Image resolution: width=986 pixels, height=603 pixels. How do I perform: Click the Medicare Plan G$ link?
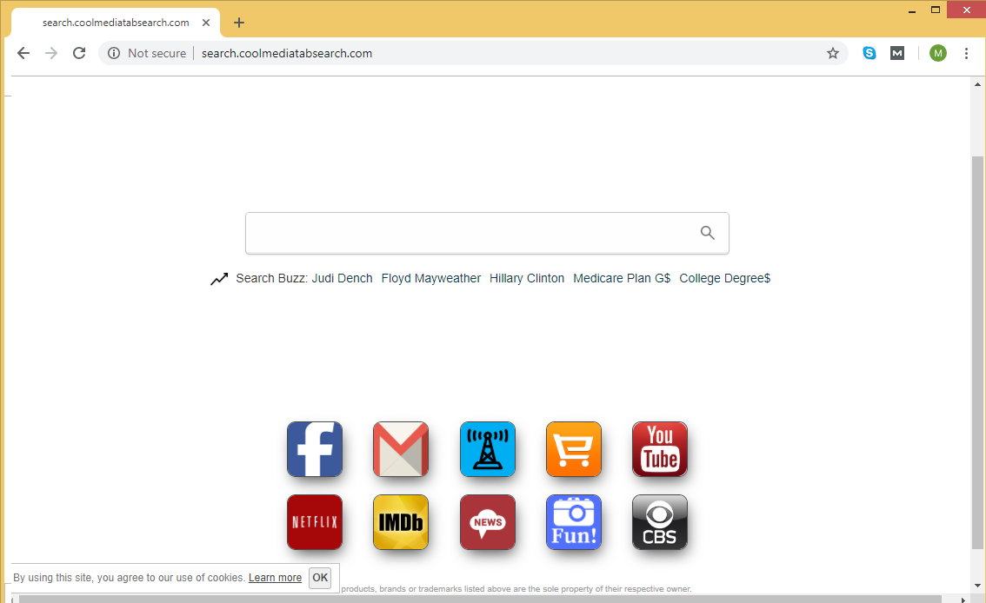622,278
